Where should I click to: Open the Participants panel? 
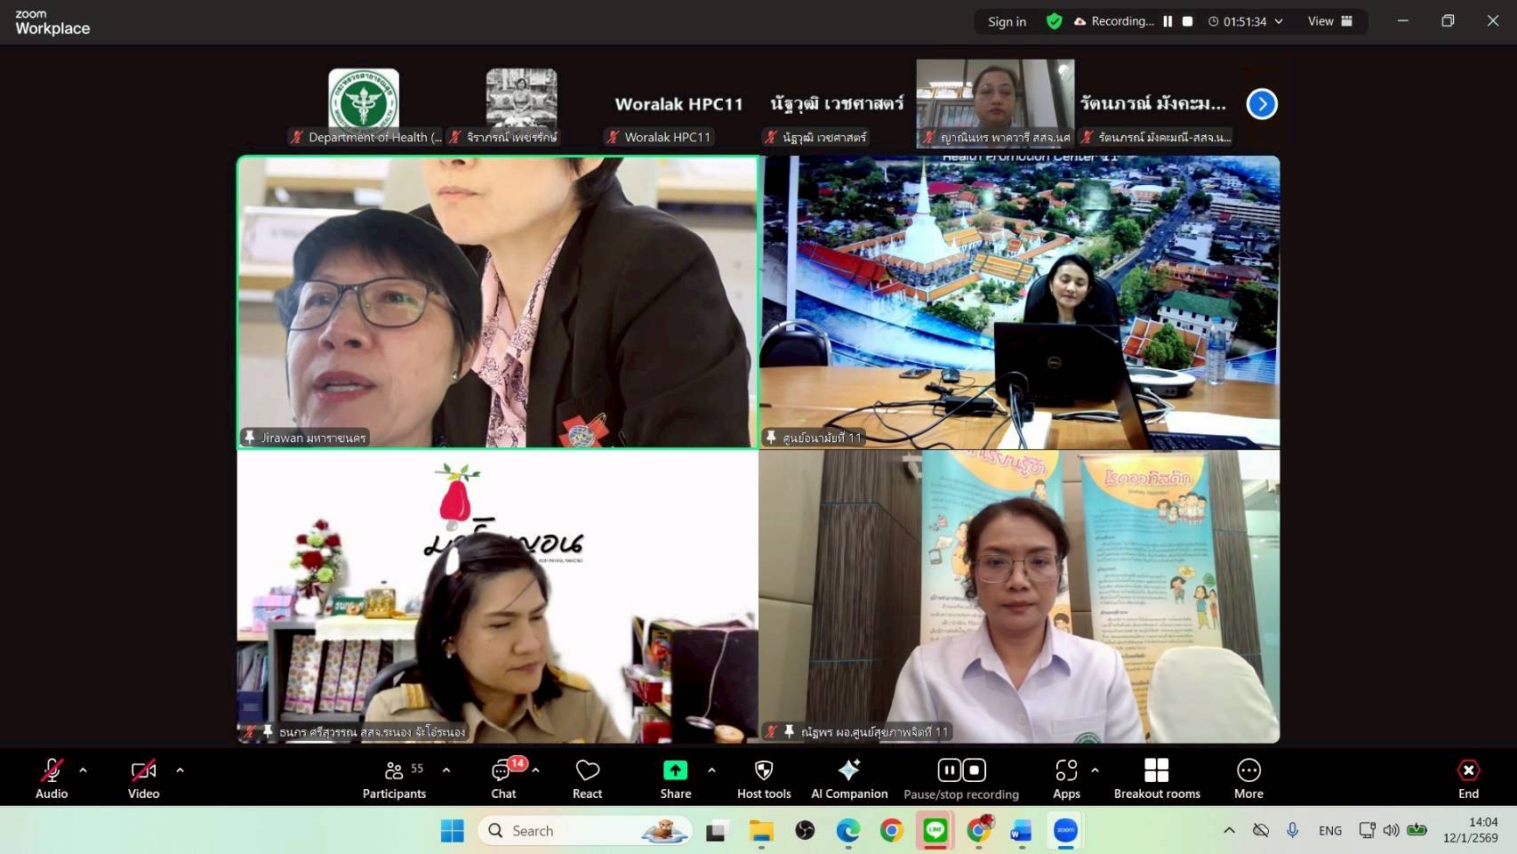click(394, 778)
